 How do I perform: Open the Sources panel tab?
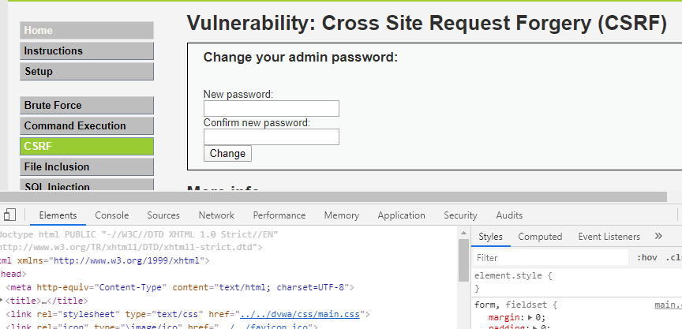click(163, 215)
